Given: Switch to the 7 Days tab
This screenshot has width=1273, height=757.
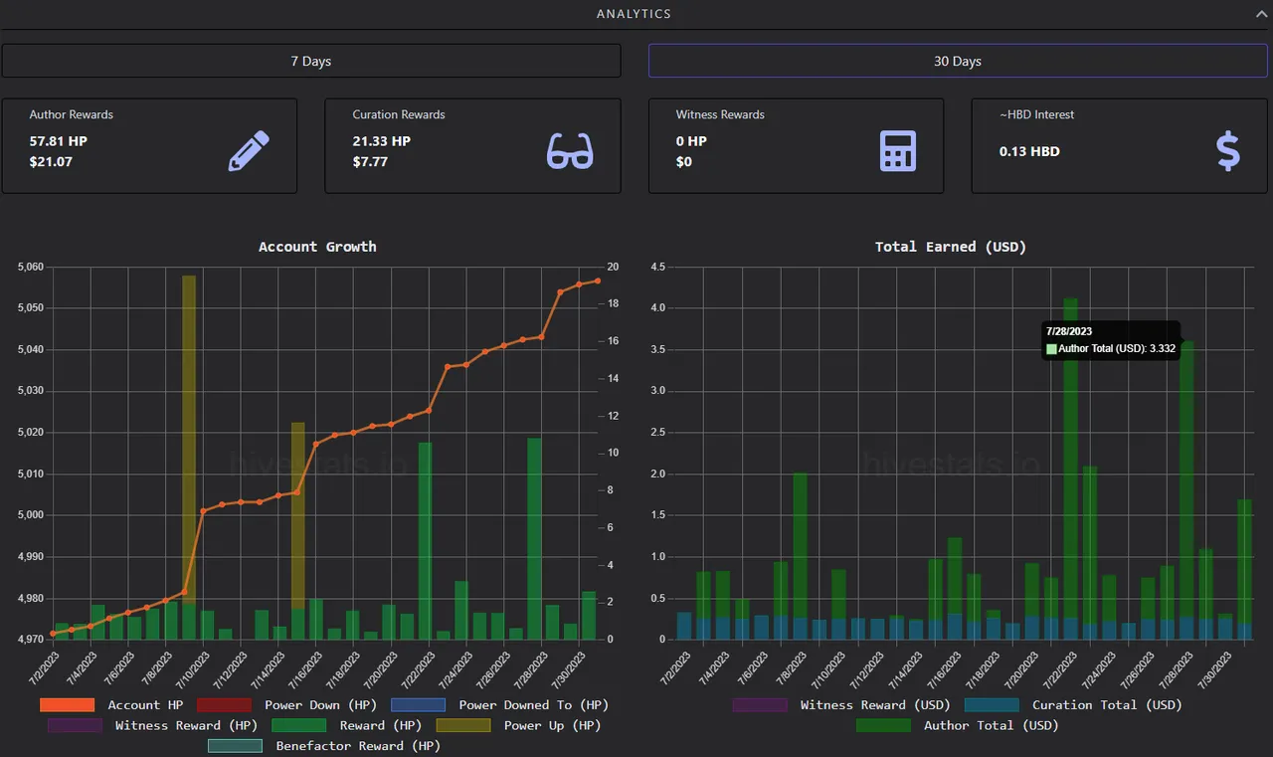Looking at the screenshot, I should (x=310, y=61).
